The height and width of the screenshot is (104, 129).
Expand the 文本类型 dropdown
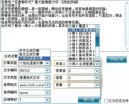47,78
